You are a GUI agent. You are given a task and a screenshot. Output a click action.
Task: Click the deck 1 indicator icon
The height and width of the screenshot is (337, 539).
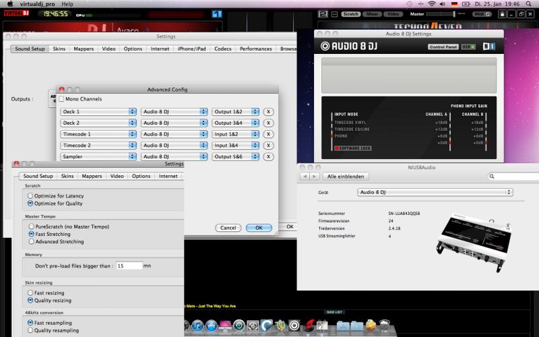pos(216,14)
